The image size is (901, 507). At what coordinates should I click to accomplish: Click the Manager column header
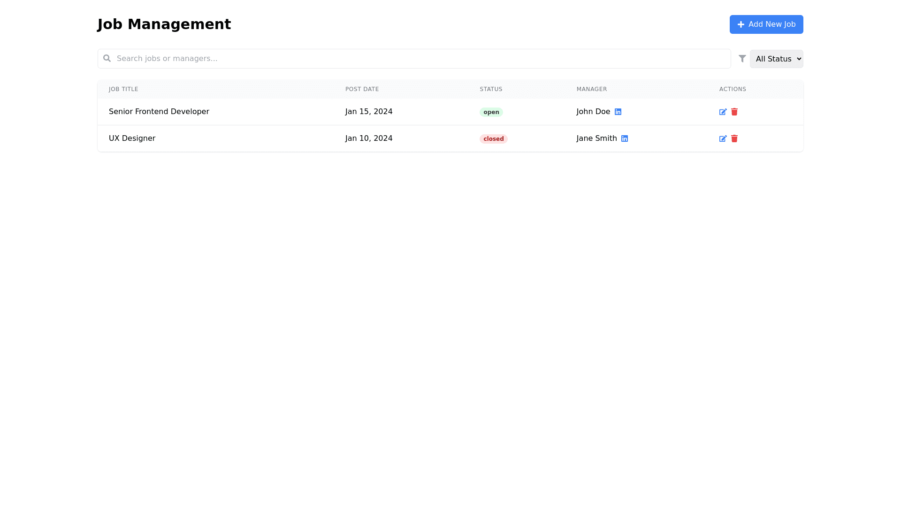591,89
